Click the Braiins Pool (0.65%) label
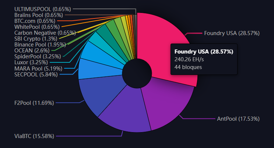Viewport: 274px width, 148px height. (39, 15)
